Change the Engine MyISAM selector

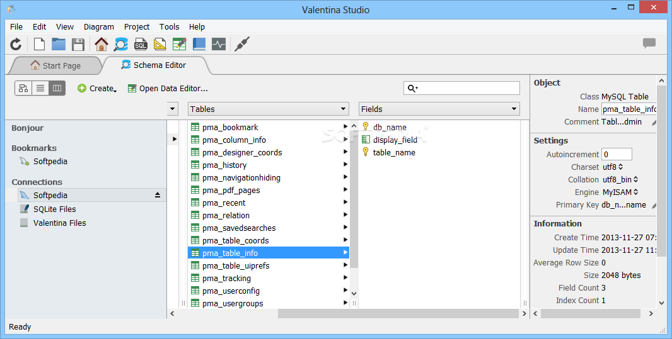point(620,192)
